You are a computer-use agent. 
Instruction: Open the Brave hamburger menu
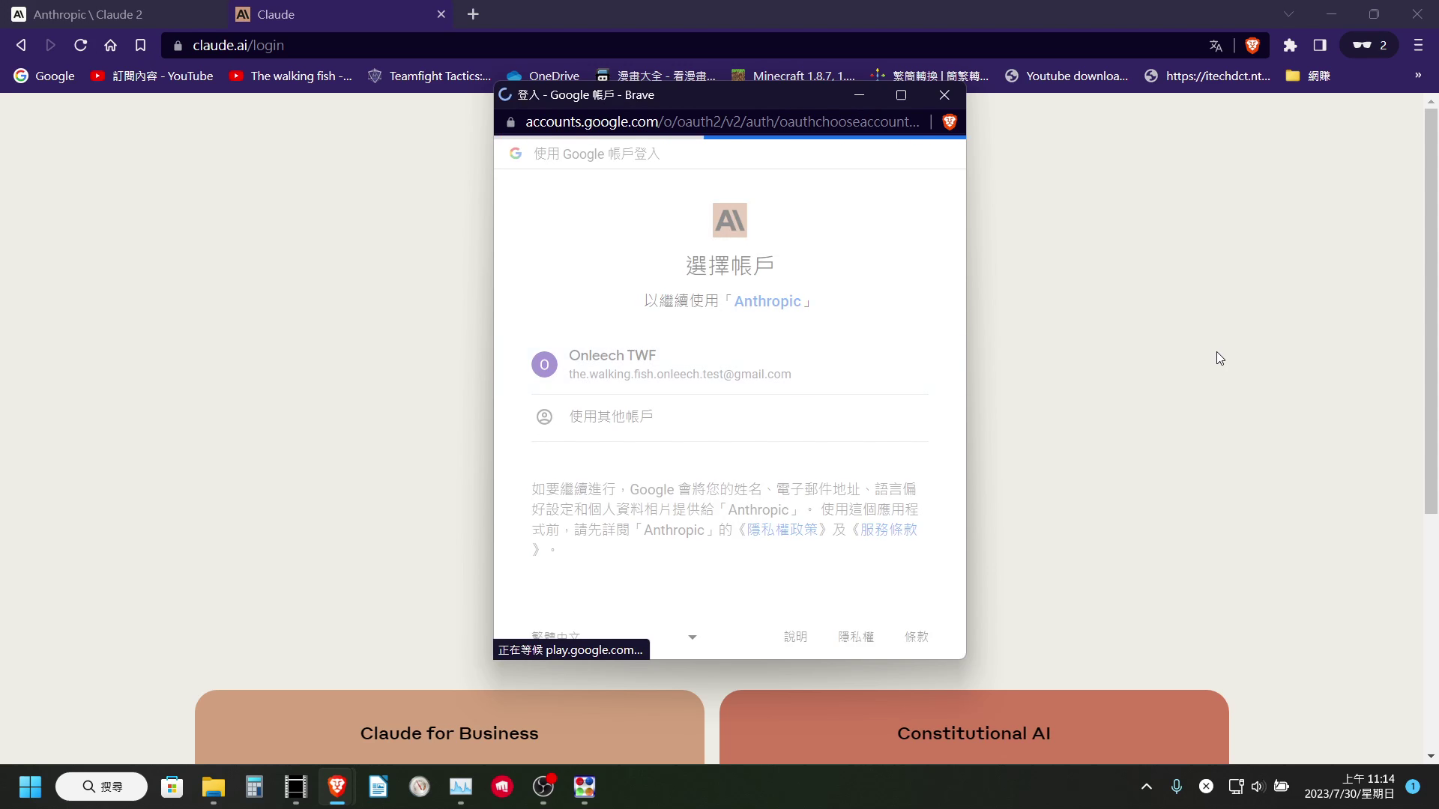pyautogui.click(x=1418, y=46)
